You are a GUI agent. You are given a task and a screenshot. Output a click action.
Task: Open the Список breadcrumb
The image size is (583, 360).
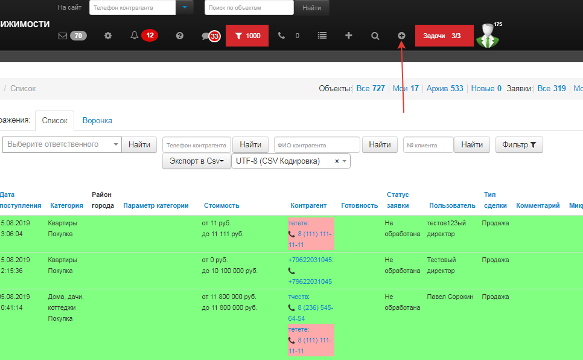23,89
